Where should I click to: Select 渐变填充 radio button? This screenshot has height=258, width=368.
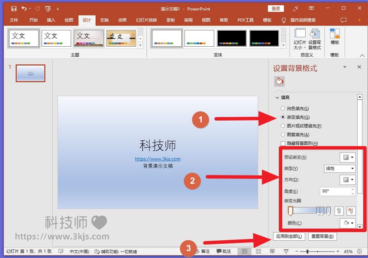pos(283,117)
